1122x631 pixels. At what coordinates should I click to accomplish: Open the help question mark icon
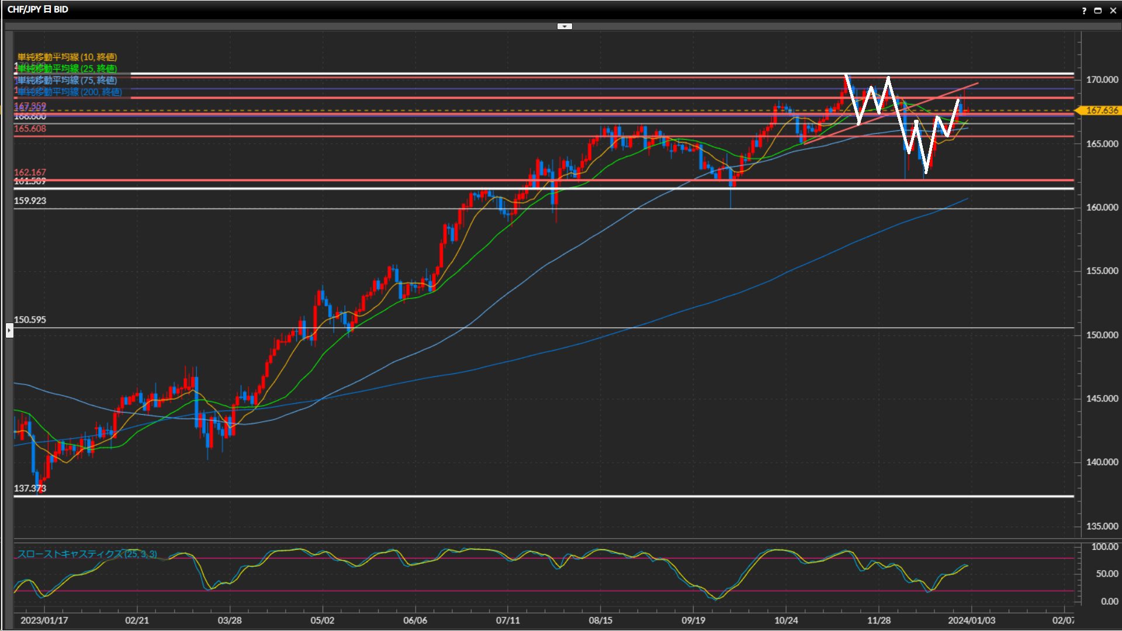click(x=1084, y=11)
